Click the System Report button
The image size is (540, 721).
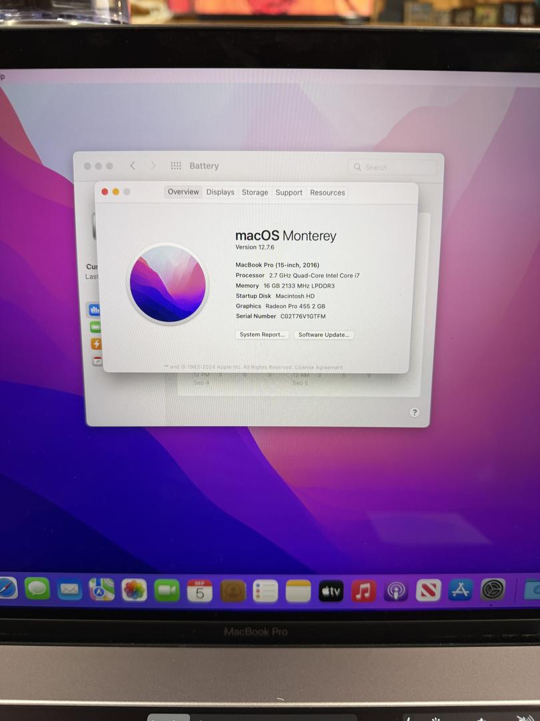262,334
